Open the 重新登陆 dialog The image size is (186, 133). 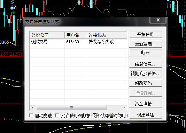pos(146,44)
